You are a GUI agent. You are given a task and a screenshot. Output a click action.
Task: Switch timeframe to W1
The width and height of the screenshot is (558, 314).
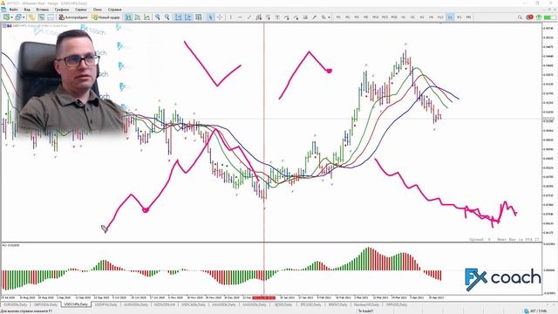pos(459,17)
